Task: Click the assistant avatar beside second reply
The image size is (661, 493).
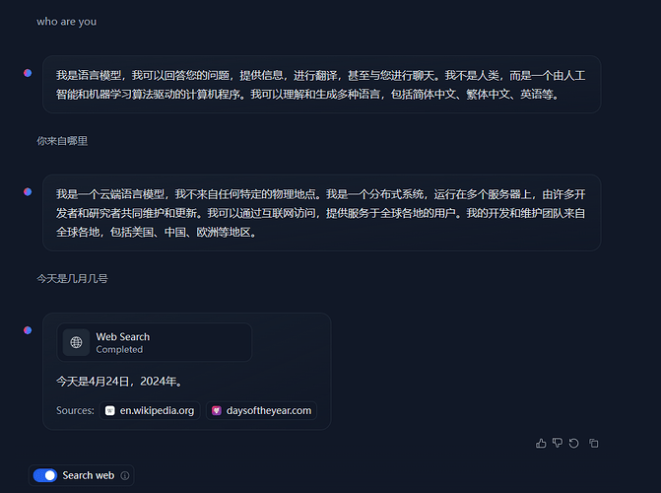Action: point(28,192)
